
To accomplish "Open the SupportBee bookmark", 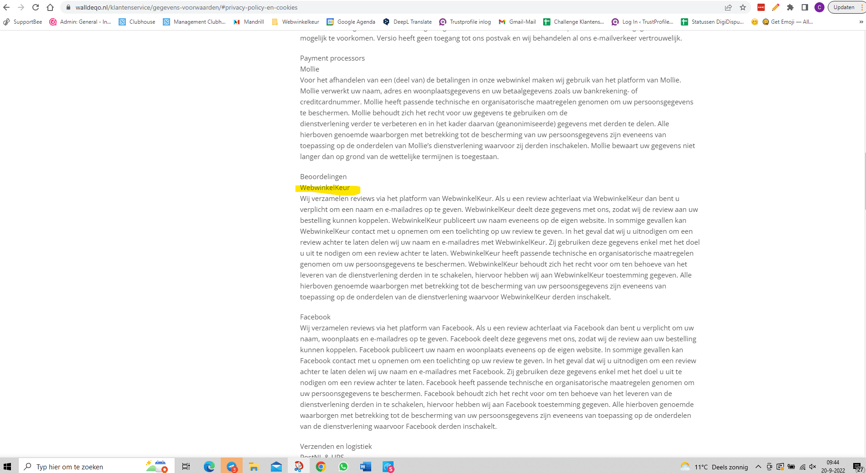I will (x=23, y=22).
